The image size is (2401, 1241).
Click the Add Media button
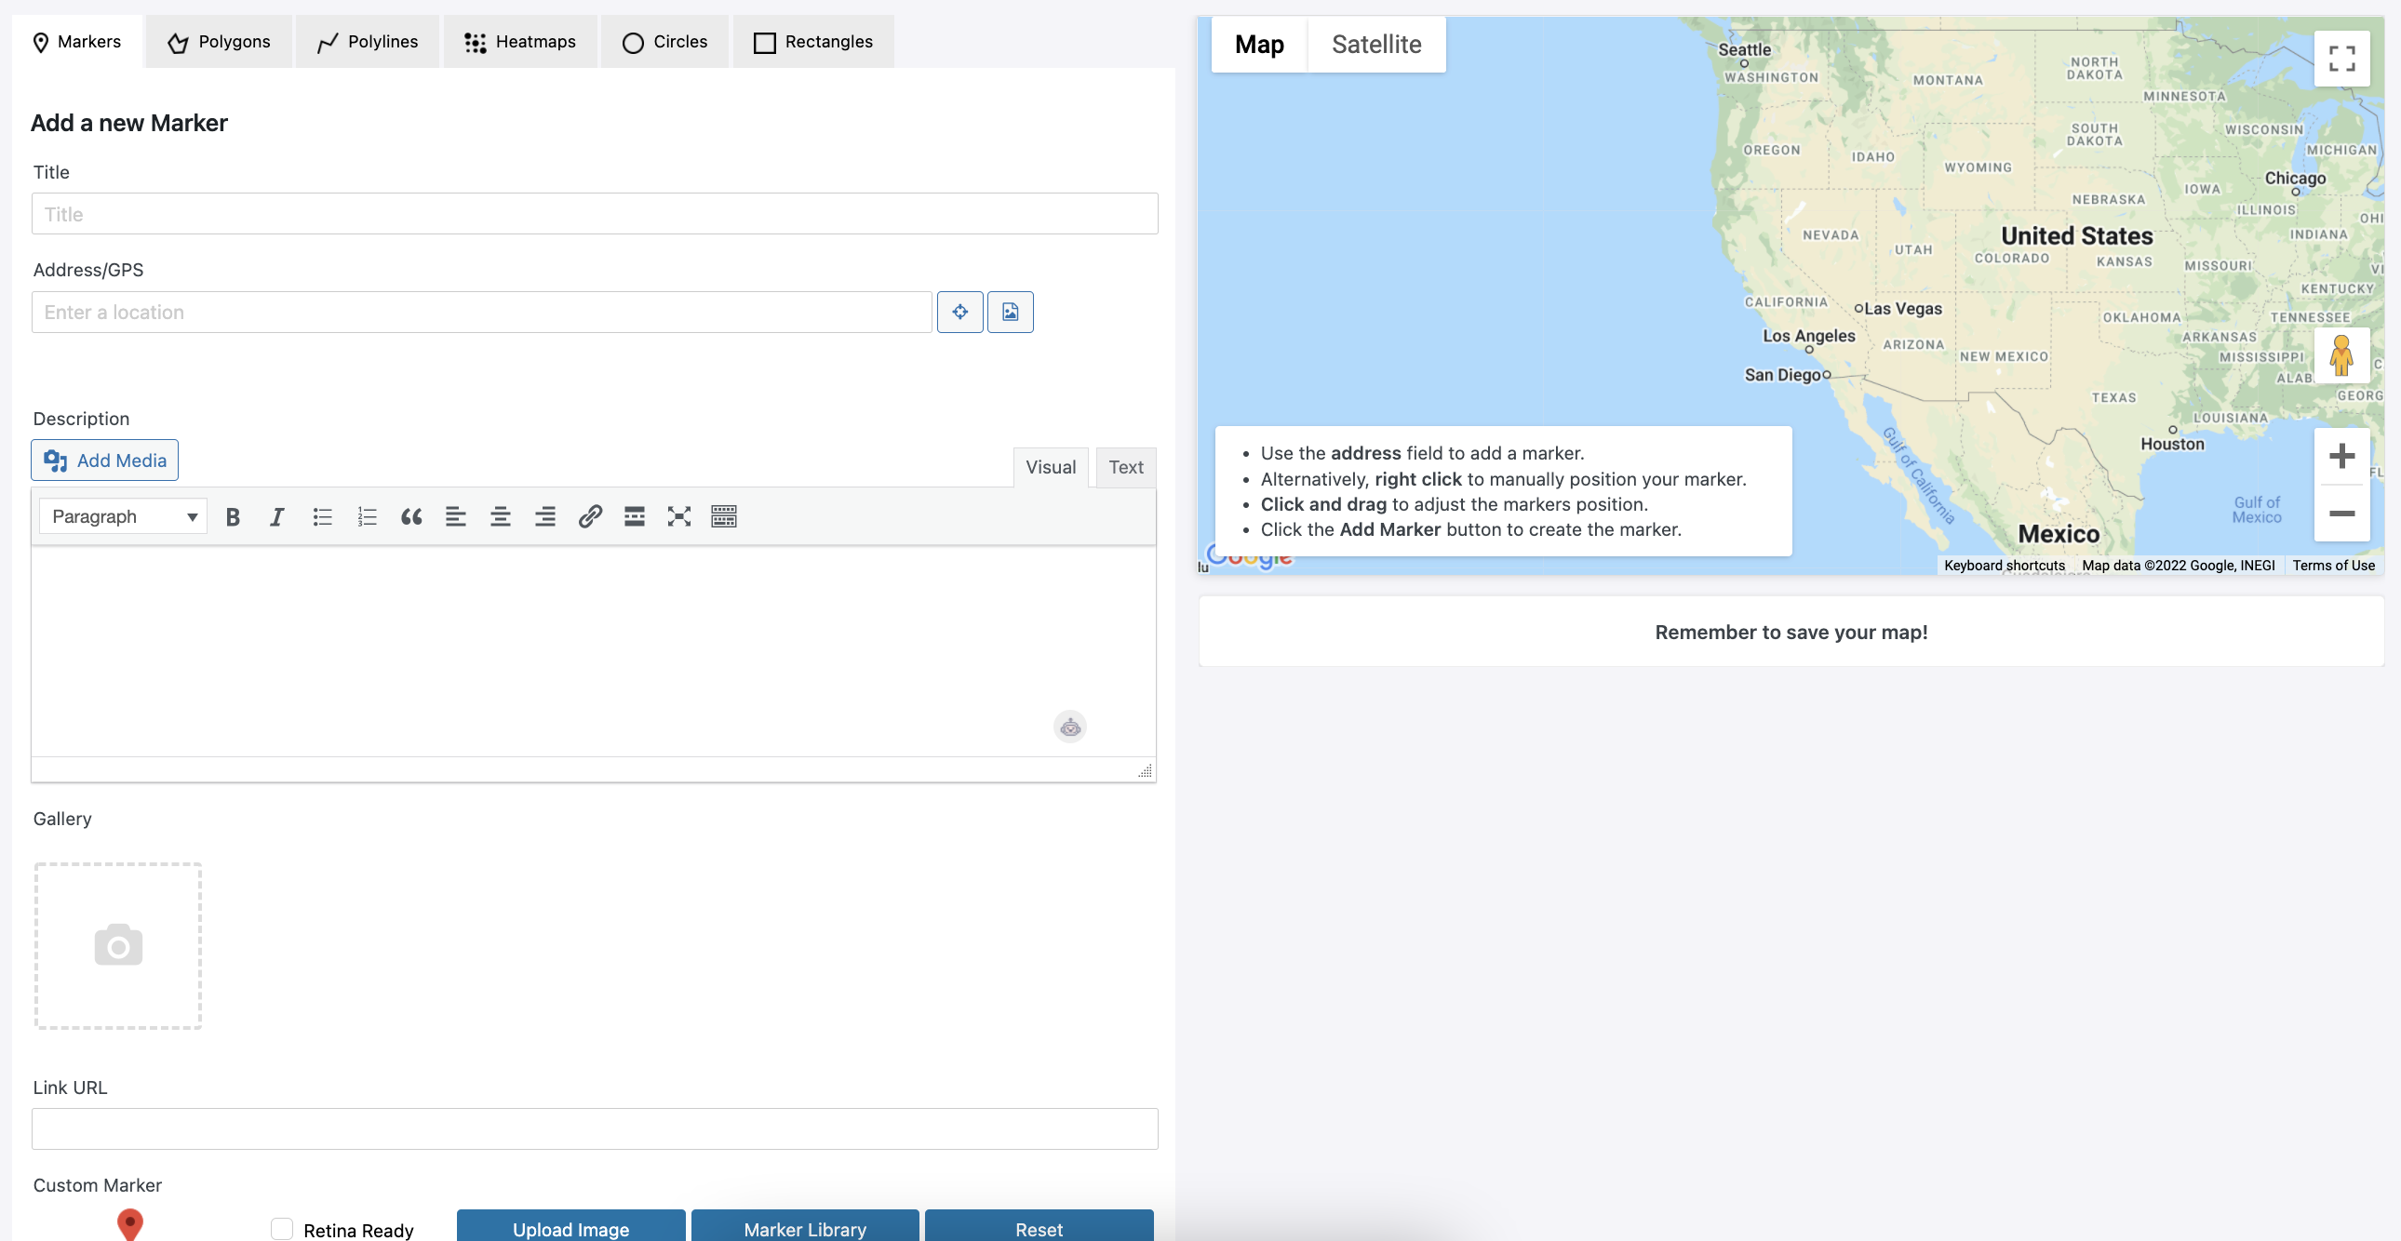104,460
